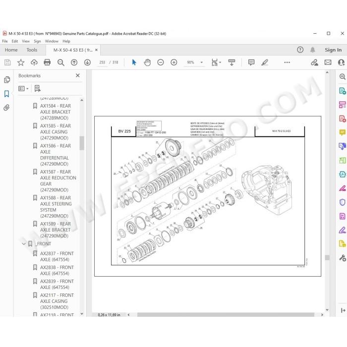Upload file to cloud icon
The width and height of the screenshot is (347, 347).
(x=34, y=62)
